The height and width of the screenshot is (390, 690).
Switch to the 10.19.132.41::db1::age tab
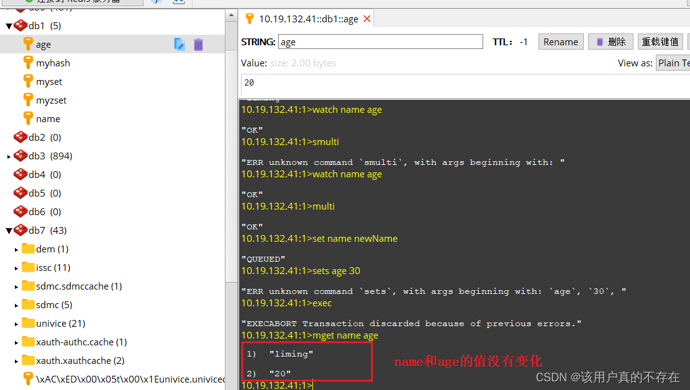click(x=309, y=19)
